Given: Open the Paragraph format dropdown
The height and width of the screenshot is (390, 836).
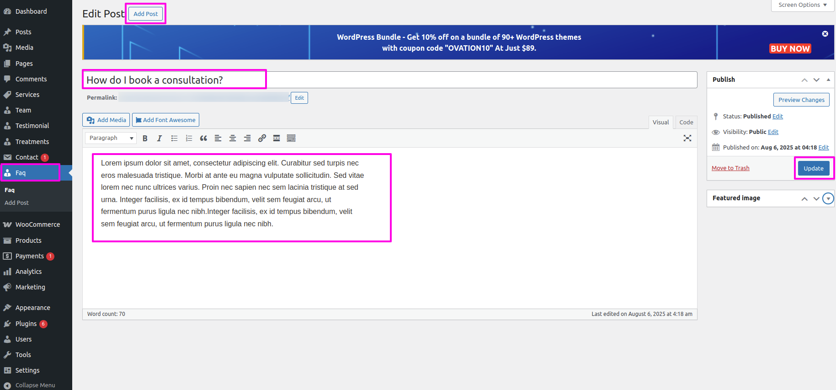Looking at the screenshot, I should pyautogui.click(x=111, y=138).
